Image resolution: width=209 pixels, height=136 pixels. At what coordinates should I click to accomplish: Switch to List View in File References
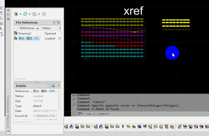click(54, 22)
